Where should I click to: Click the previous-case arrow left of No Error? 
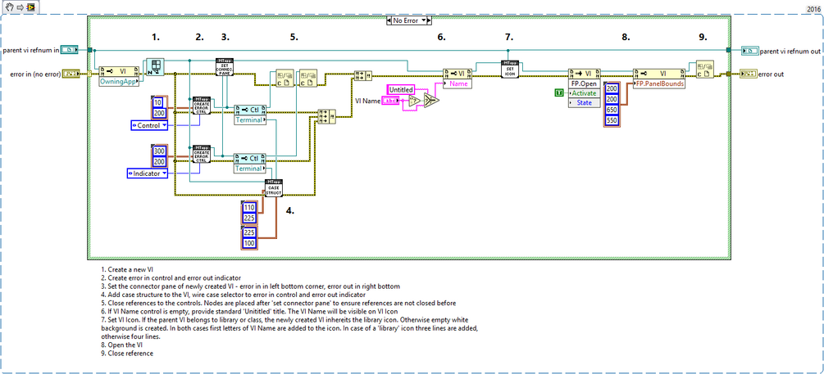coord(389,20)
